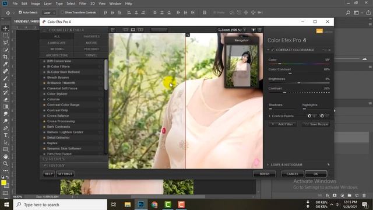Switch to the Favorites filter category tab
373x210 pixels.
point(92,36)
